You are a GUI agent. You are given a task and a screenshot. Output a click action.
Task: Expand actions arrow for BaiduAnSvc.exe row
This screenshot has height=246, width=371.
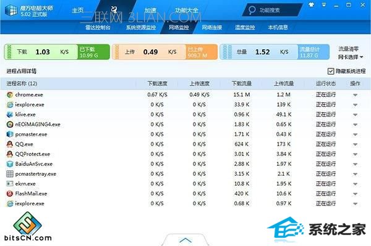click(x=355, y=165)
